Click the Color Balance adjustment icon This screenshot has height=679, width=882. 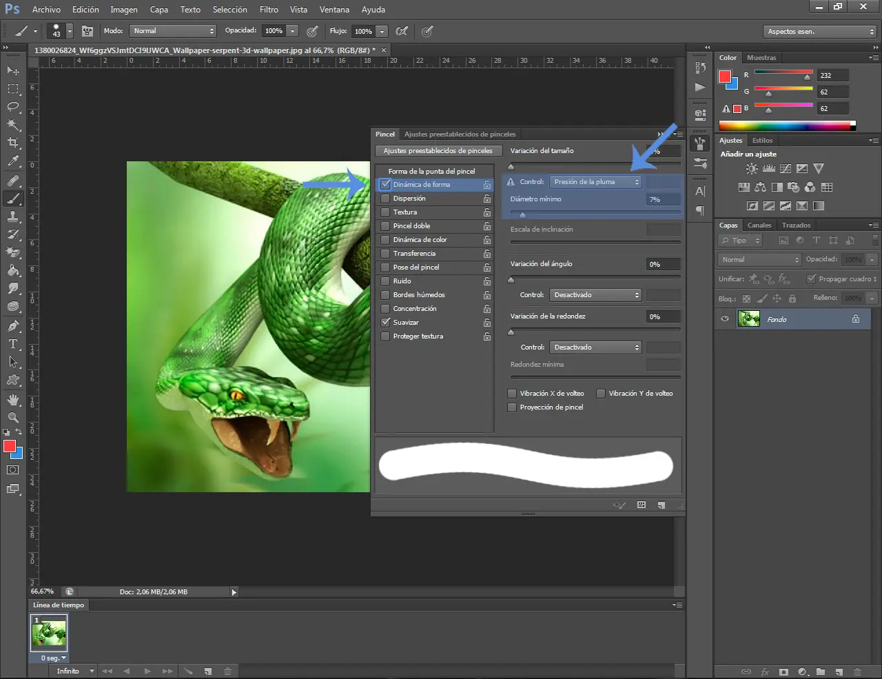pos(760,187)
